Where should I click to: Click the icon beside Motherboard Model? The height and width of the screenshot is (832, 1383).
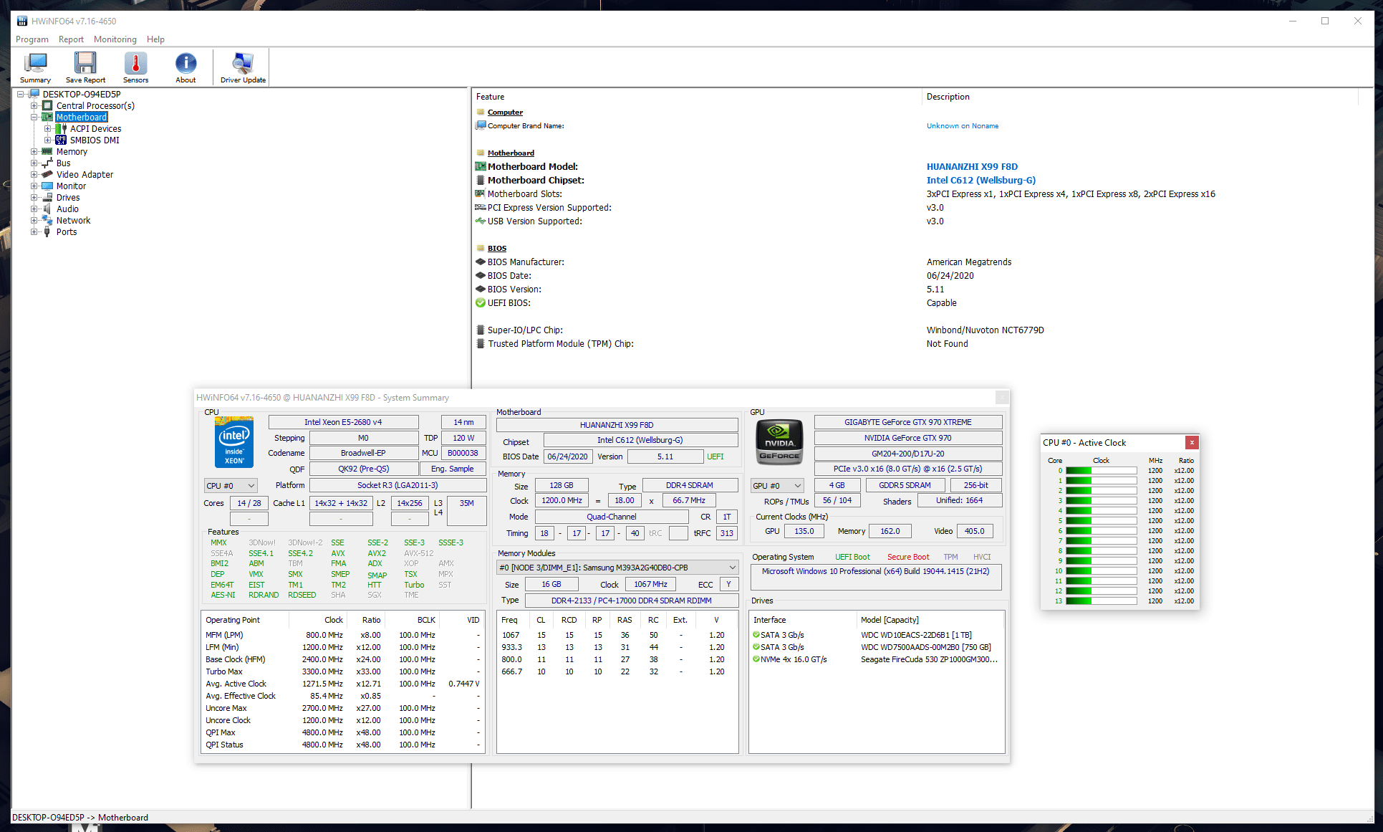click(x=481, y=166)
